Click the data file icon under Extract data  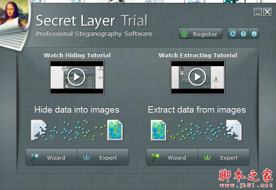[234, 130]
